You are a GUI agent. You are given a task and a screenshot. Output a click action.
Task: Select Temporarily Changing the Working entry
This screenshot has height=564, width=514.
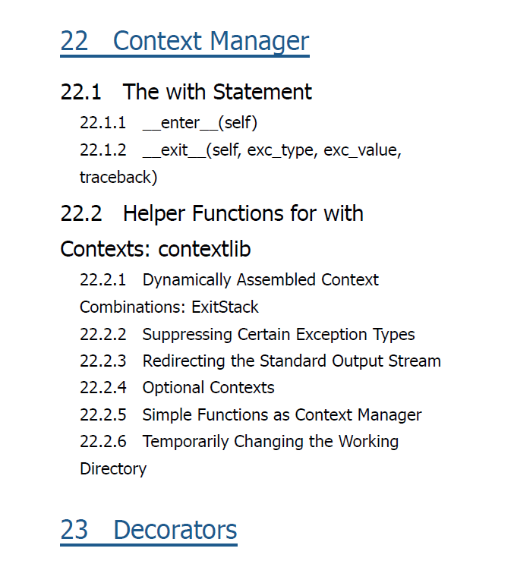click(239, 442)
